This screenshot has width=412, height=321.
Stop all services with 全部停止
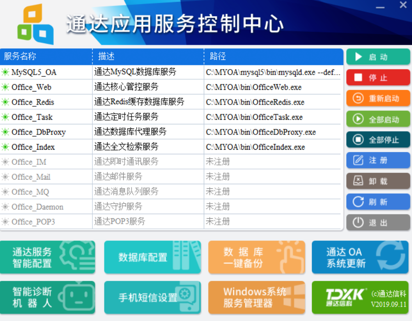378,140
